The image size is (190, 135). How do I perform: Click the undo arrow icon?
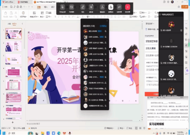(25, 7)
